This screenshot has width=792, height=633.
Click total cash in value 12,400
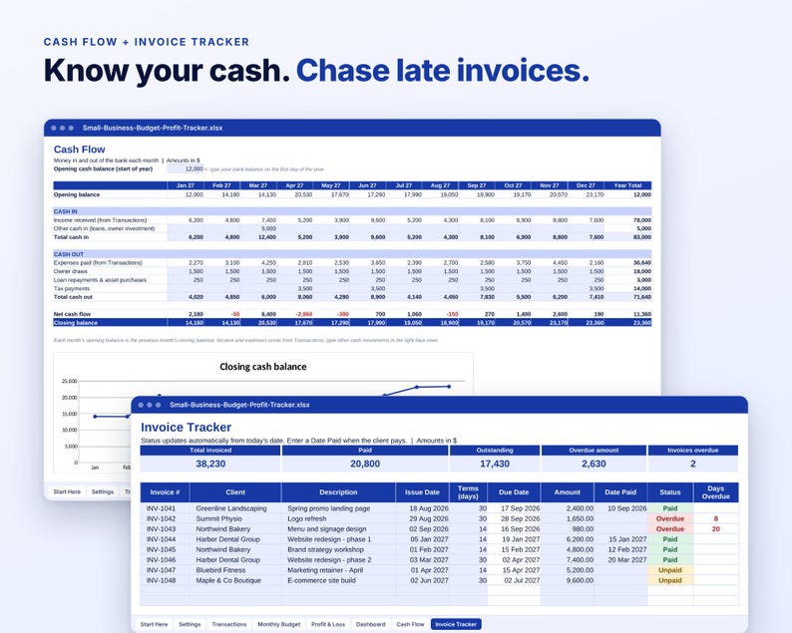pos(266,237)
